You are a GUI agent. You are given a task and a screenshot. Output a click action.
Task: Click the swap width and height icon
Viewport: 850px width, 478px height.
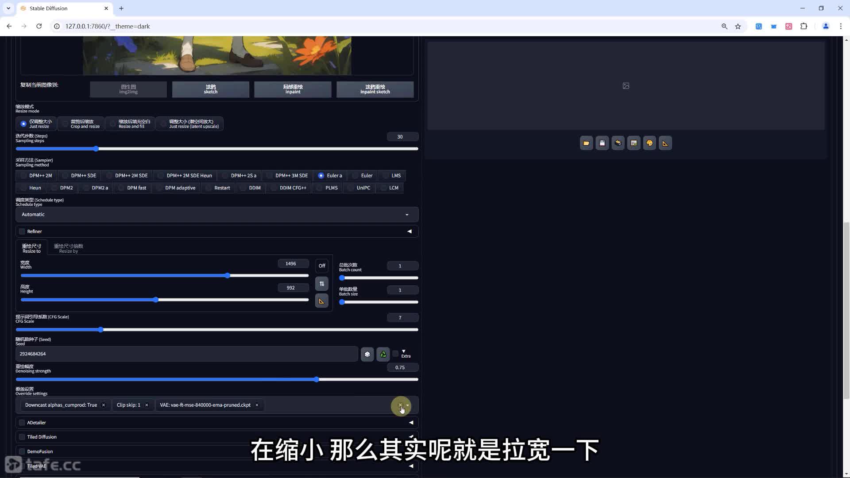(322, 284)
